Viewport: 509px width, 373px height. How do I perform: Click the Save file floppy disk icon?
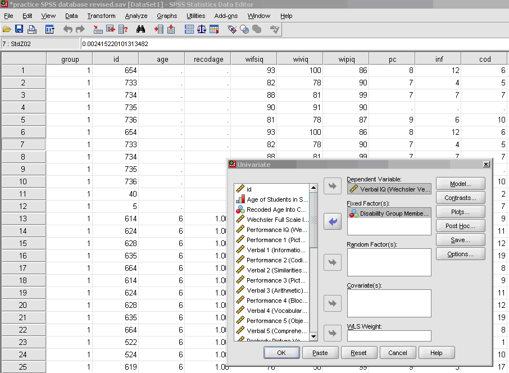click(19, 29)
